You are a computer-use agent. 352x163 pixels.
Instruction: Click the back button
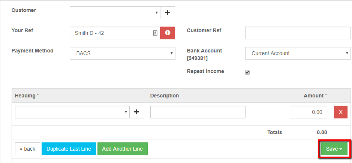coord(27,149)
